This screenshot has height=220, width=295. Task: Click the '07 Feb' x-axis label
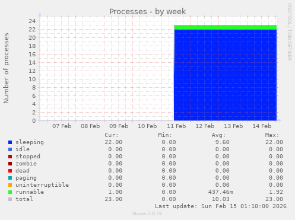[62, 126]
